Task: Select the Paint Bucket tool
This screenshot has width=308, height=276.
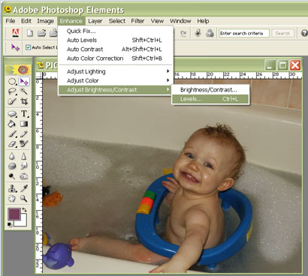Action: [x=12, y=124]
